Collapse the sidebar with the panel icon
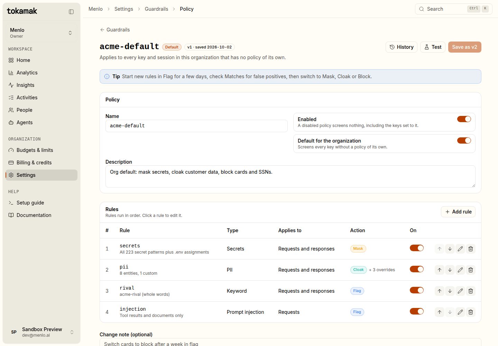The width and height of the screenshot is (498, 346). tap(71, 12)
